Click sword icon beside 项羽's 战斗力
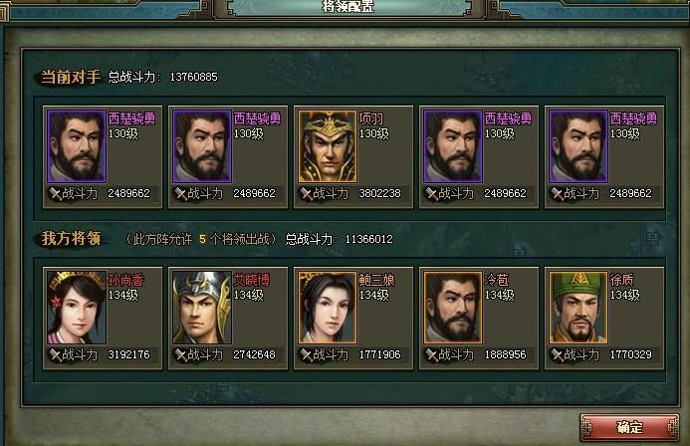This screenshot has height=446, width=690. (306, 193)
